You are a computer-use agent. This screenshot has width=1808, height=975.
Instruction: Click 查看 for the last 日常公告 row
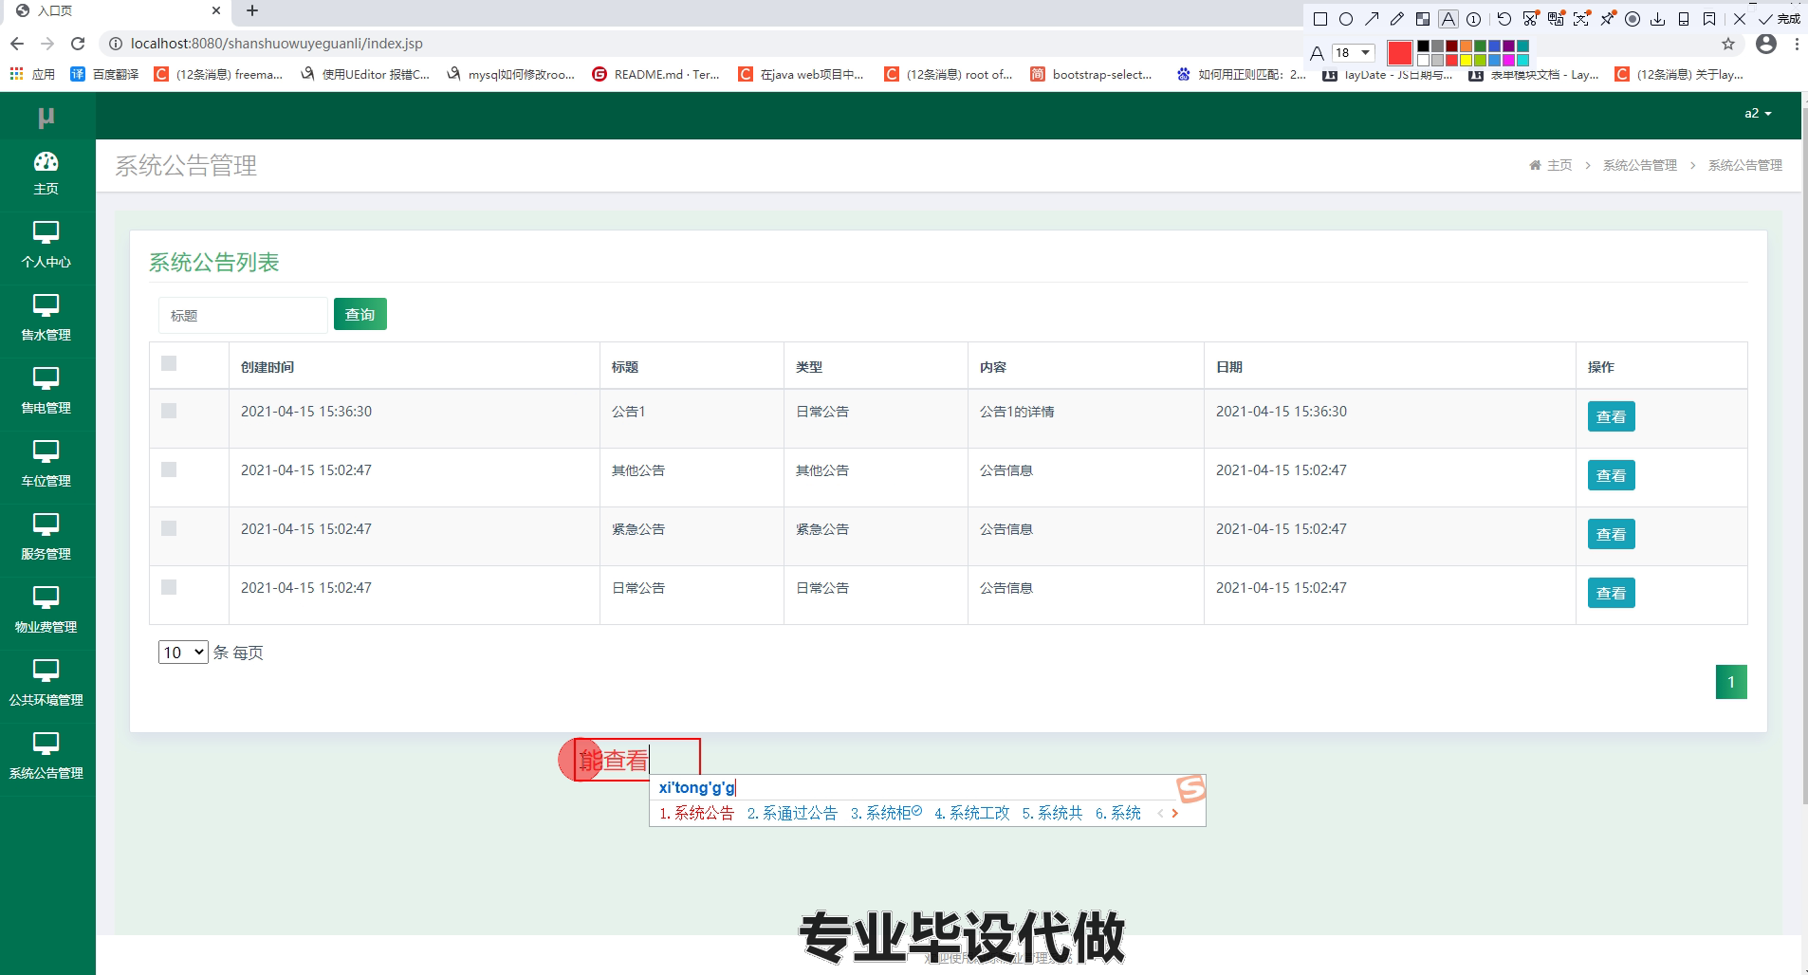coord(1611,593)
